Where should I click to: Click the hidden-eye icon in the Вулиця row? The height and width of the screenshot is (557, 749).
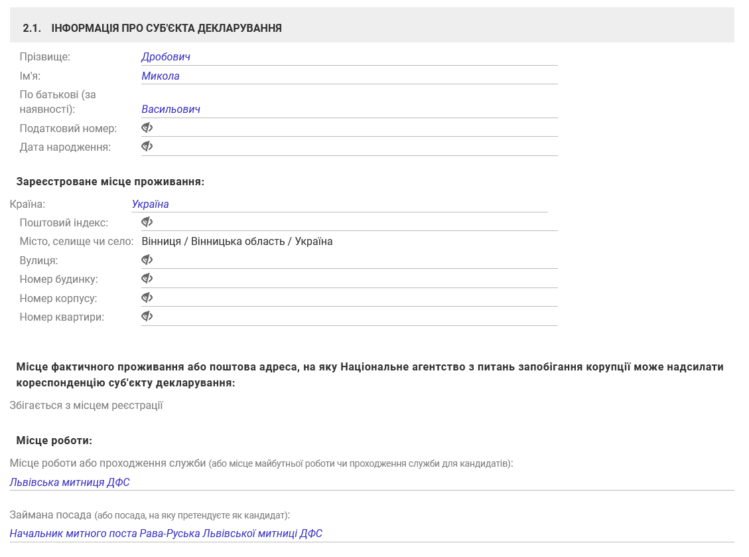pyautogui.click(x=147, y=260)
